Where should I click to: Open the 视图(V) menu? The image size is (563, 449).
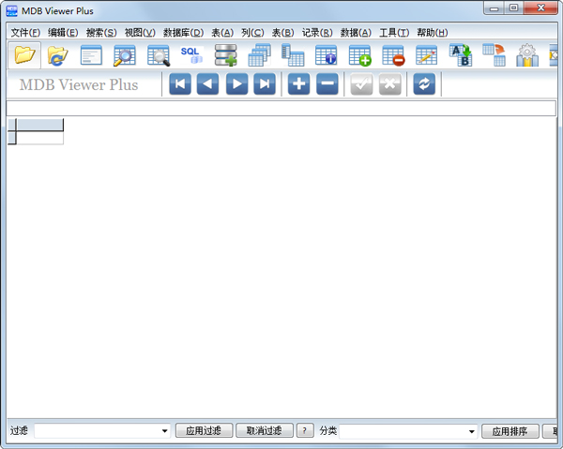(140, 33)
